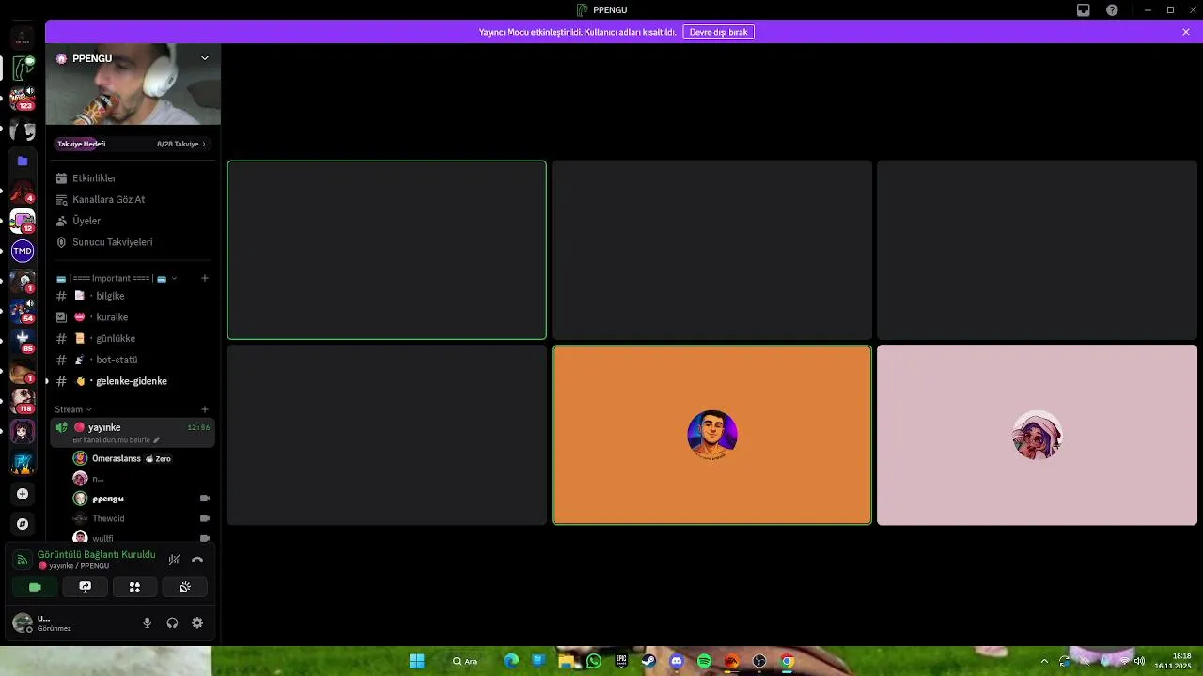Screen dimensions: 1203x676
Task: Select user Omeraslanss in voice list
Action: 141,458
